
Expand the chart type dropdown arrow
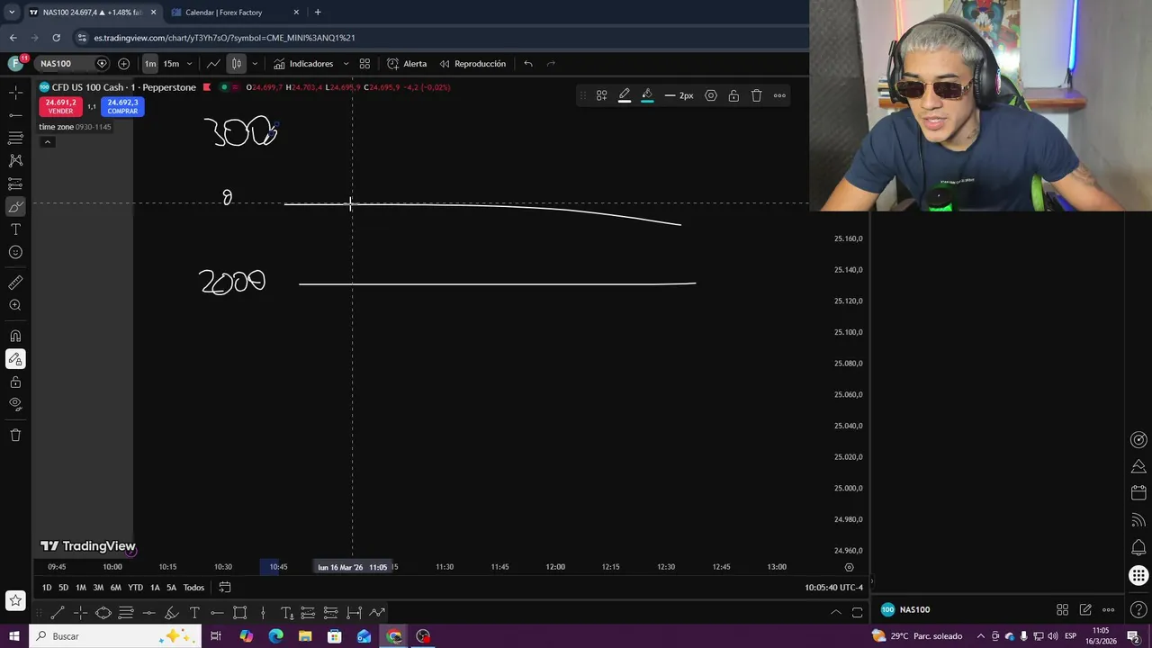(255, 64)
